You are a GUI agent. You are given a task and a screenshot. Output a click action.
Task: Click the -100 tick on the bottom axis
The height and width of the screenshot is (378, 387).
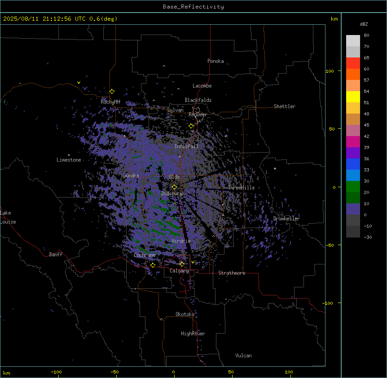coord(56,372)
